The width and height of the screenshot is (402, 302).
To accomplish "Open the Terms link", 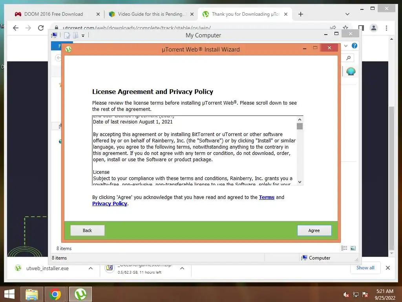I will (x=267, y=197).
